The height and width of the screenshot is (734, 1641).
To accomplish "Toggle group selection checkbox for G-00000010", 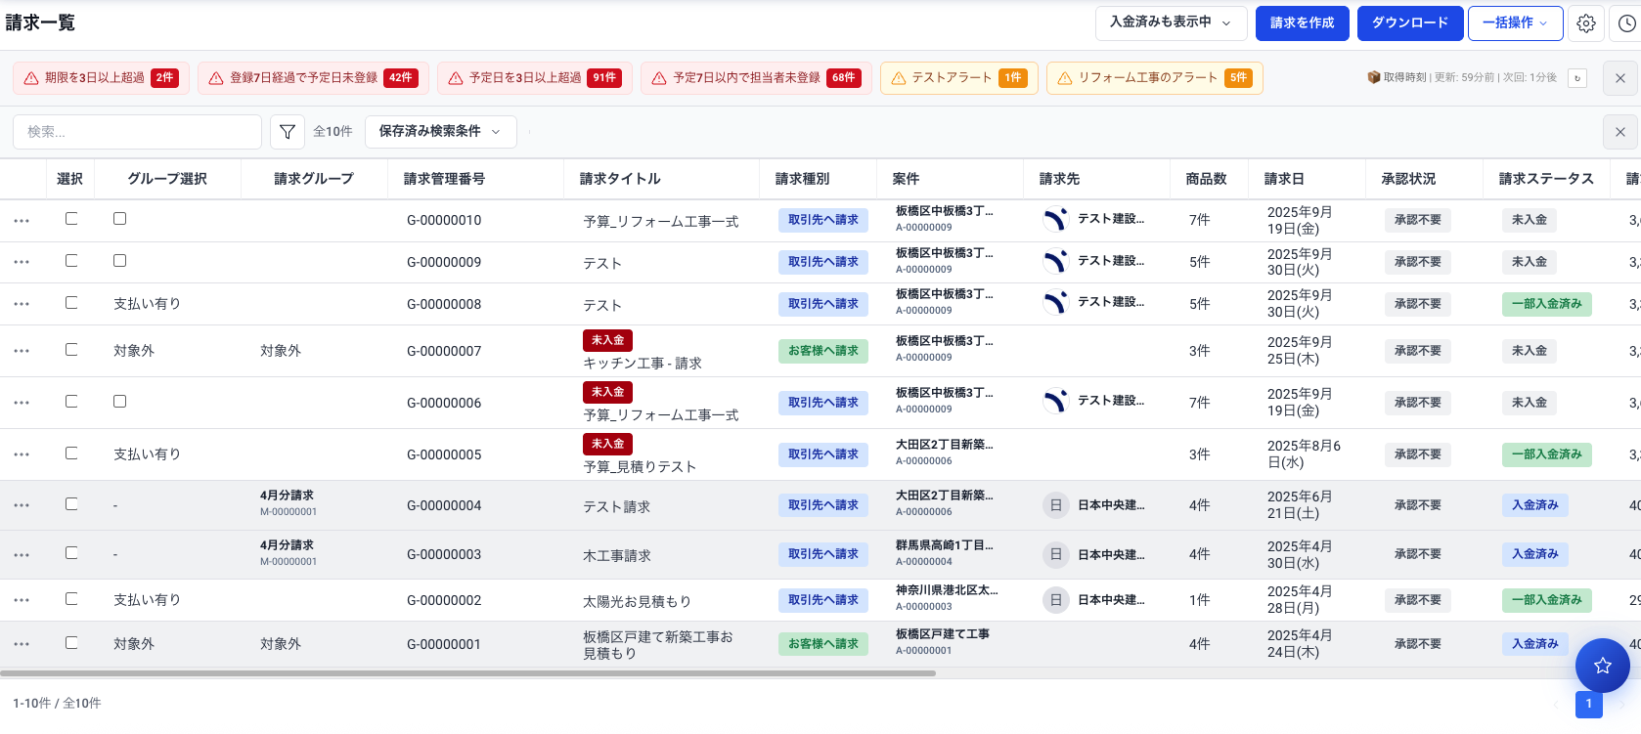I will click(x=119, y=219).
